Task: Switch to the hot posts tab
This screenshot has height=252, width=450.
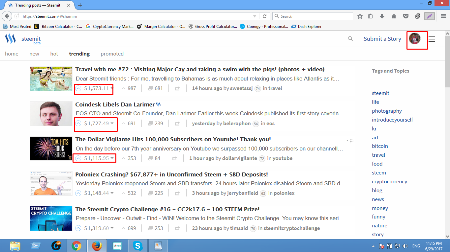Action: [54, 54]
